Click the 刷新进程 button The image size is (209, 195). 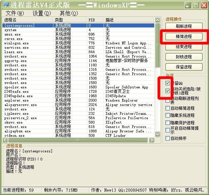(x=184, y=26)
